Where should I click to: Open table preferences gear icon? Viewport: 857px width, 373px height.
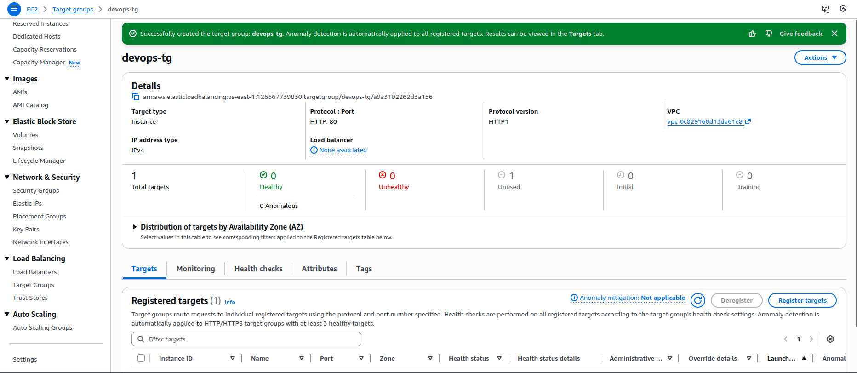tap(830, 339)
